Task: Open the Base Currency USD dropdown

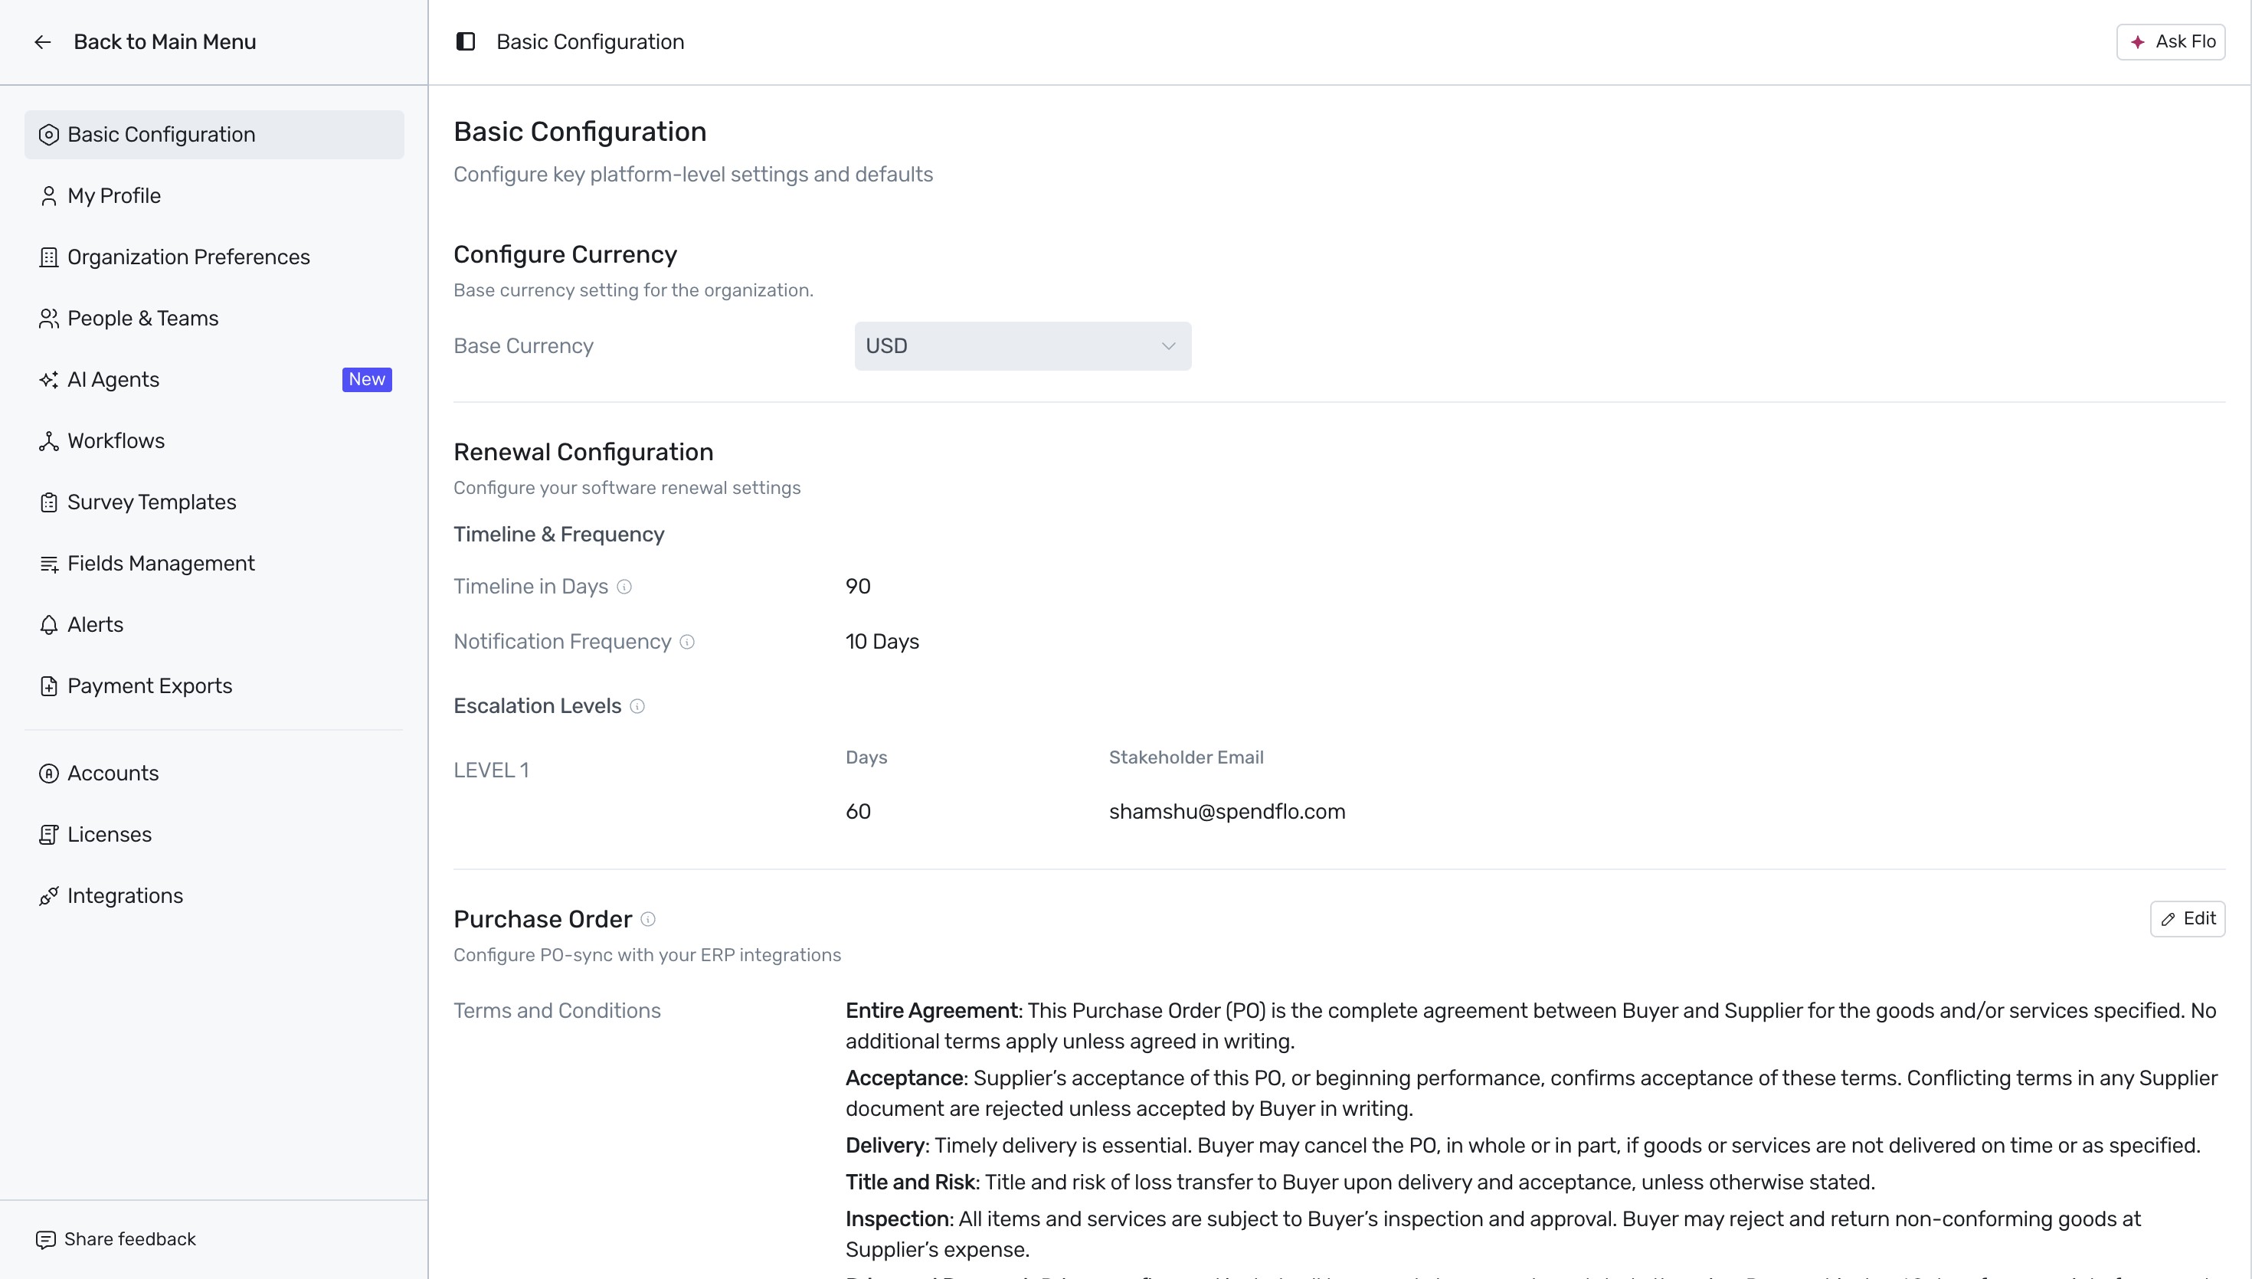Action: coord(1023,346)
